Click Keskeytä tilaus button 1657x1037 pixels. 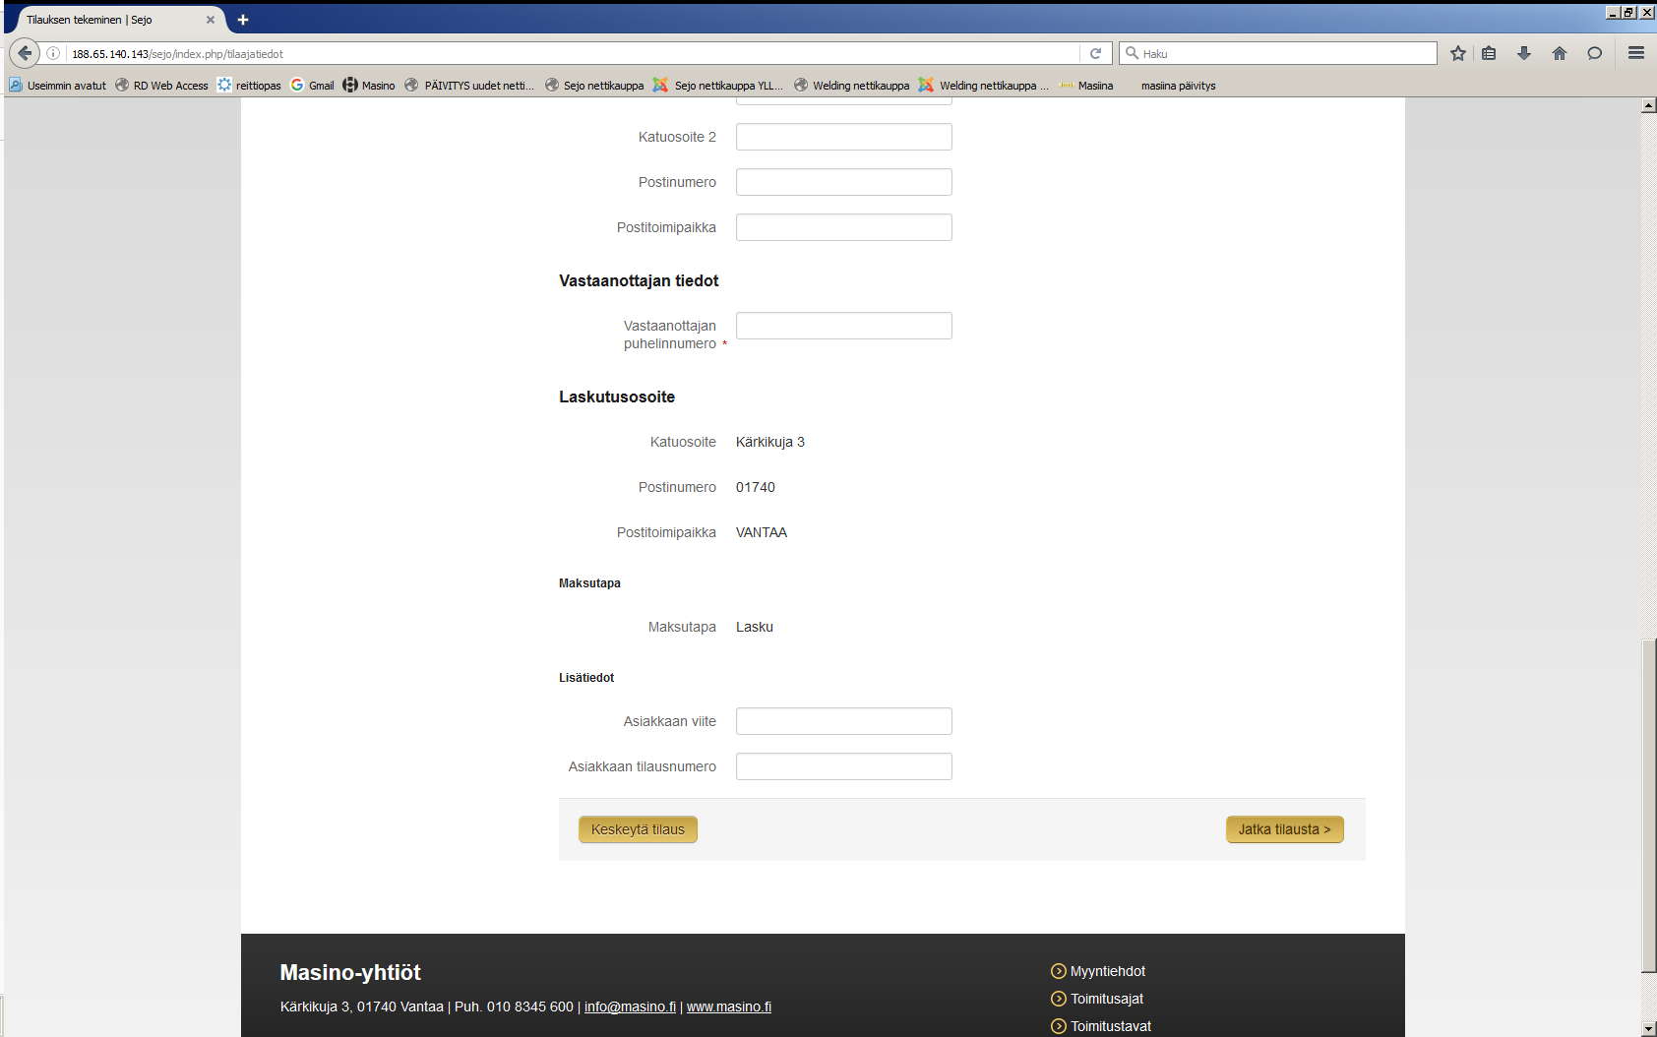(x=638, y=829)
